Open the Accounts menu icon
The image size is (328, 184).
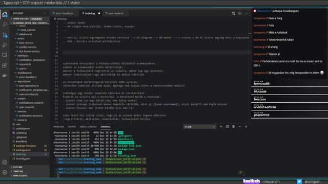5,162
